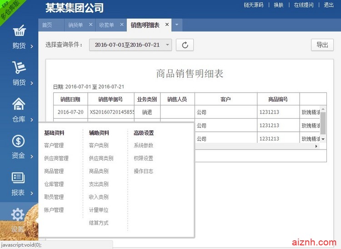The height and width of the screenshot is (249, 341).
Task: Close the 销售明细表 tab
Action: (167, 25)
